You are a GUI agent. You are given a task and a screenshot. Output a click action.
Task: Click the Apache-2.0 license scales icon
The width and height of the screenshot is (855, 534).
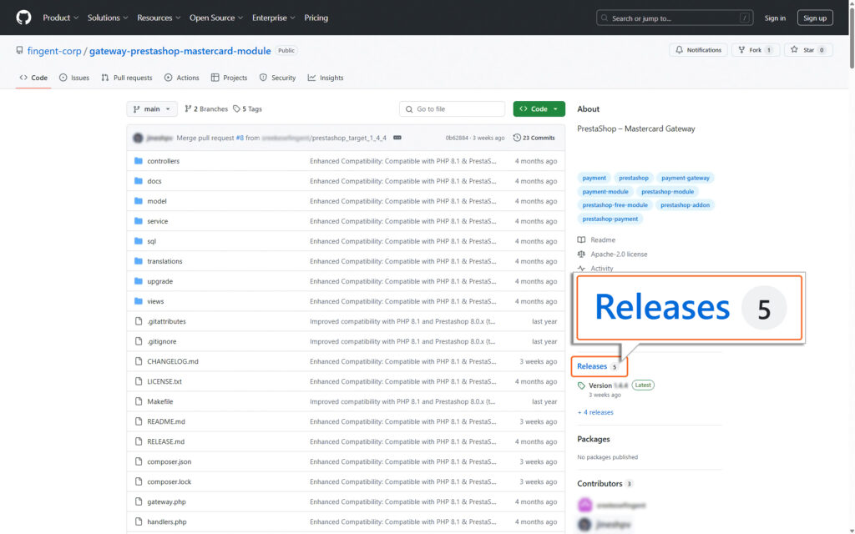coord(579,254)
